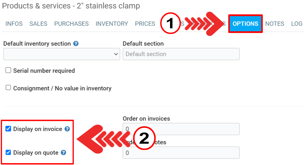Image resolution: width=304 pixels, height=165 pixels.
Task: Open the LOG tab
Action: (297, 24)
